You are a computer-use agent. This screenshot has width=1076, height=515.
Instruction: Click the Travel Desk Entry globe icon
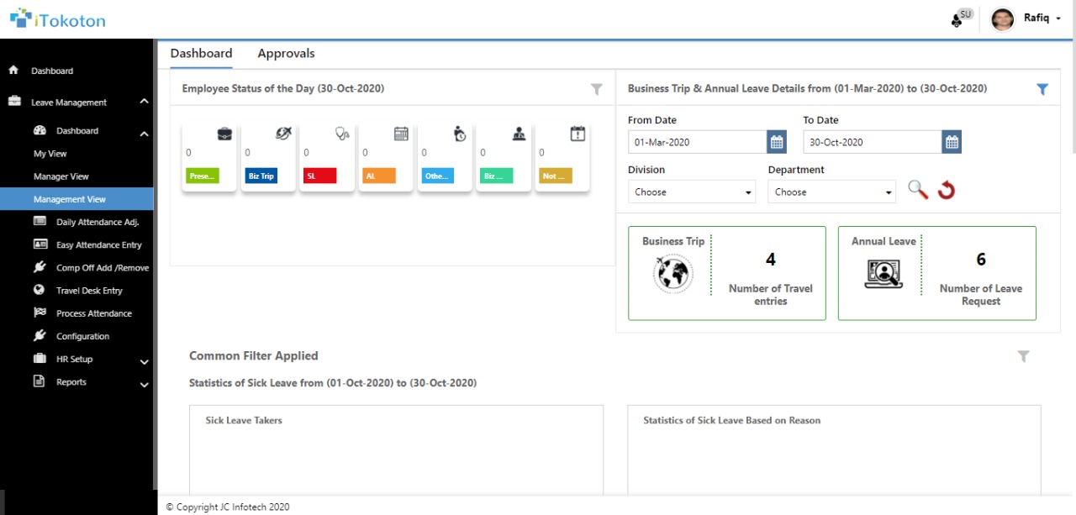[x=40, y=290]
